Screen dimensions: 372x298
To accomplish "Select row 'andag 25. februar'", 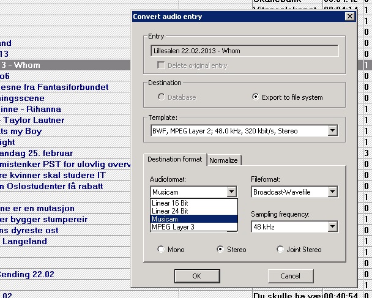I will (65, 153).
